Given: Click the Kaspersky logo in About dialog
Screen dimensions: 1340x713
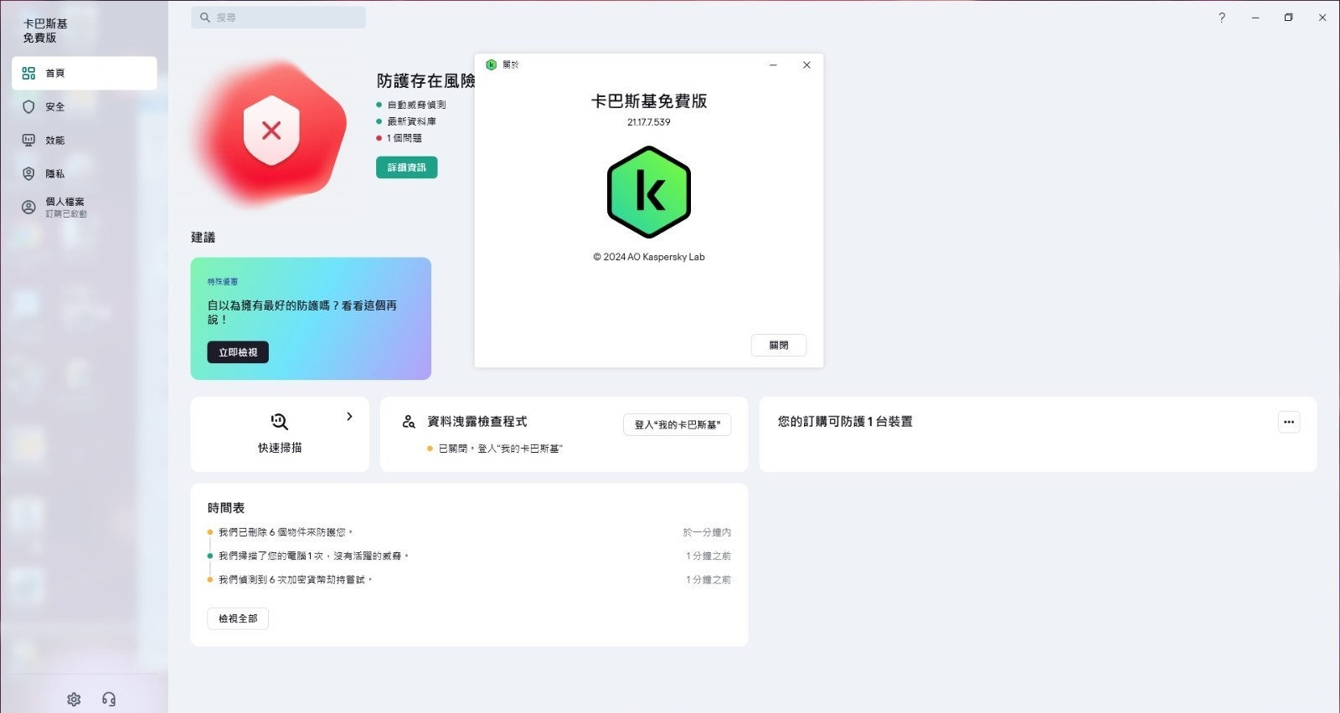Looking at the screenshot, I should [649, 192].
